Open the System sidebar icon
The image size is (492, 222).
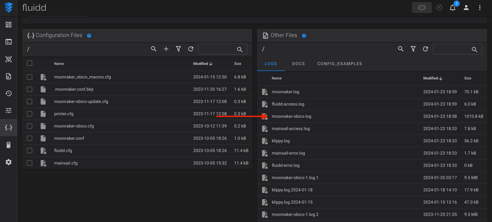8,145
